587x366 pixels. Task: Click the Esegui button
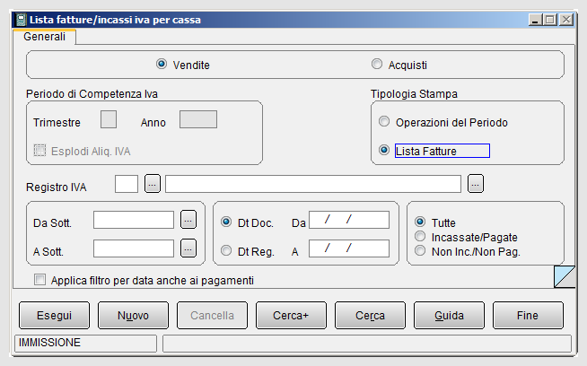click(54, 316)
